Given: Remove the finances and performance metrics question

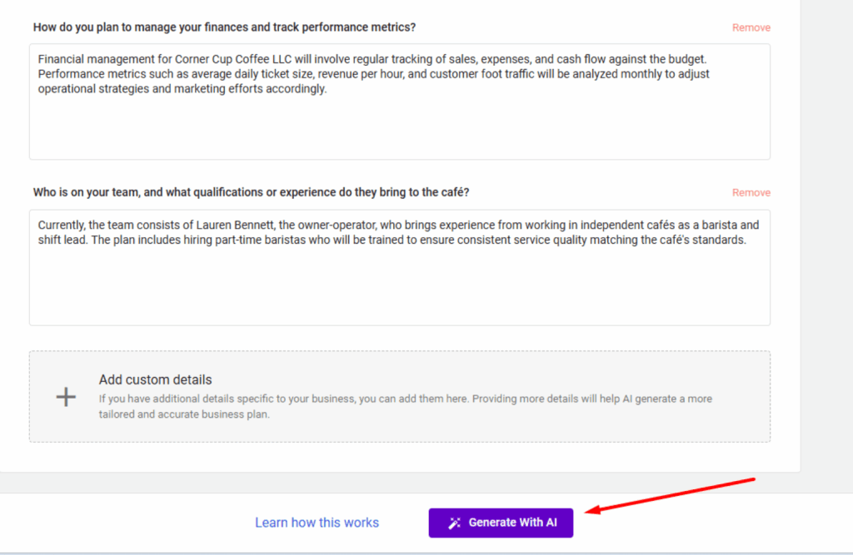Looking at the screenshot, I should point(751,27).
